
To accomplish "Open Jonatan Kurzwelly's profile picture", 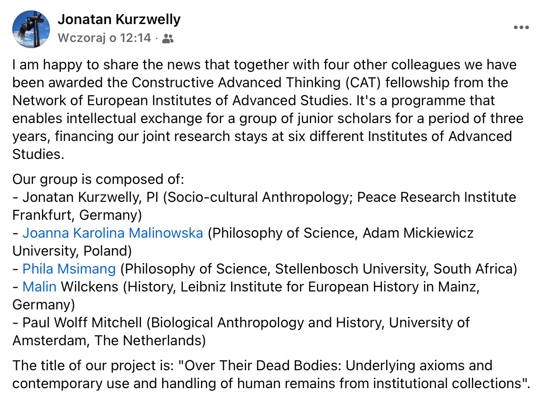I will pyautogui.click(x=31, y=29).
